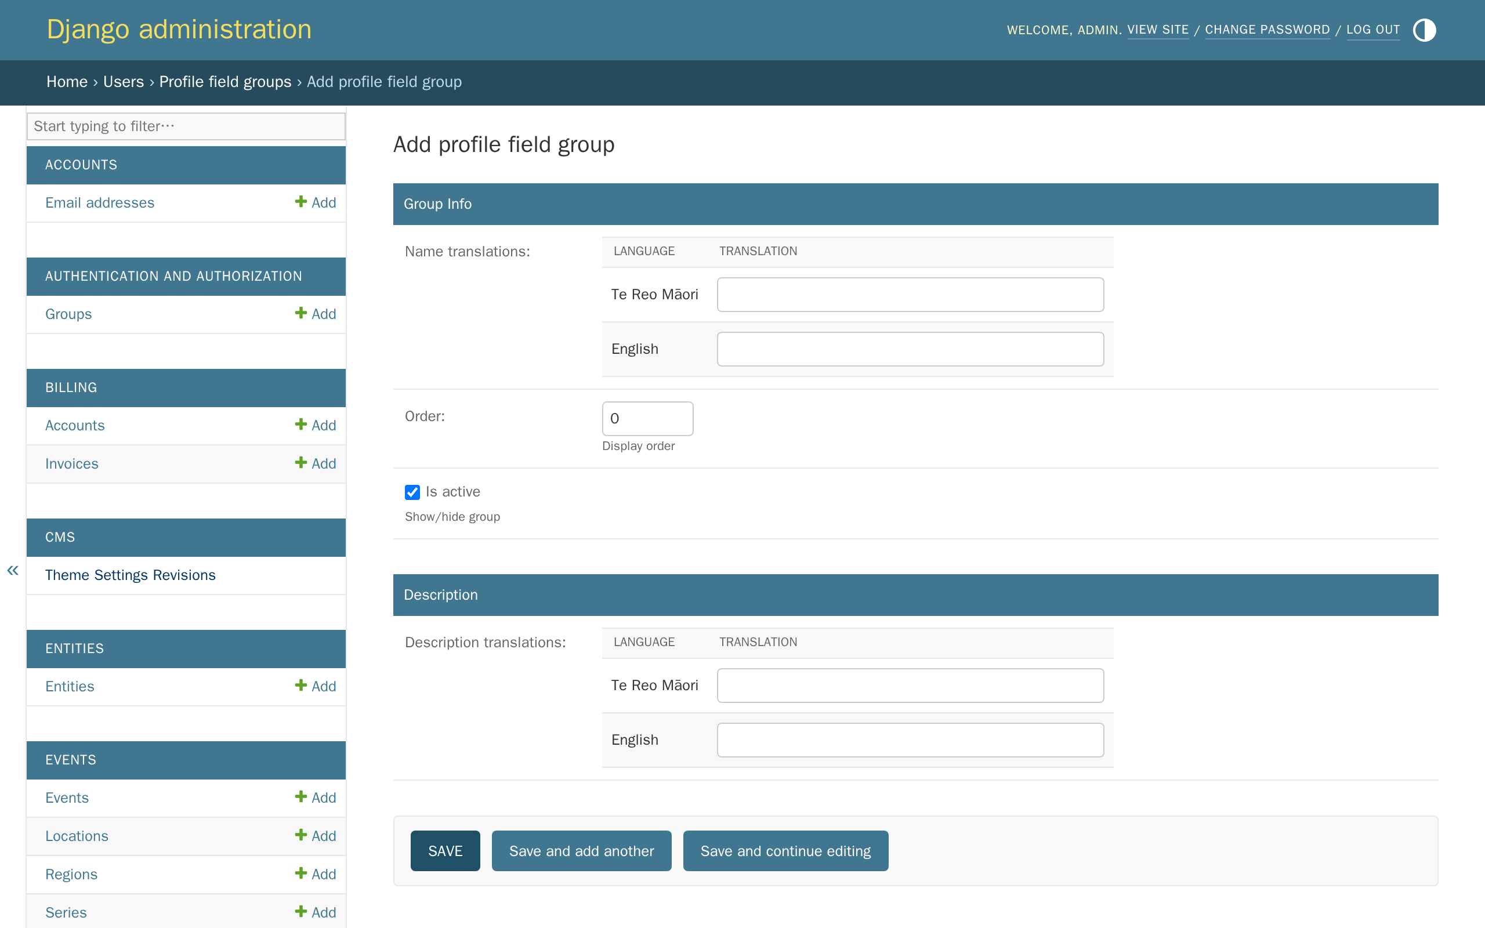Click the 'Is active' label
1485x928 pixels.
(x=453, y=492)
